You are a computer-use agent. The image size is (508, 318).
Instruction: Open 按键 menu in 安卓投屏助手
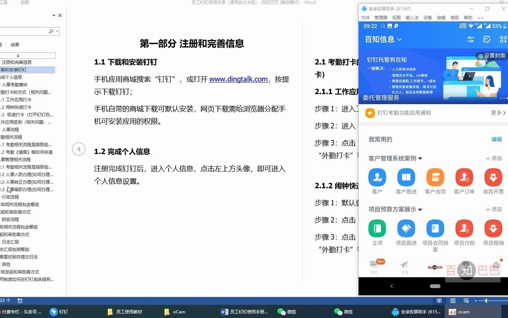(x=441, y=18)
